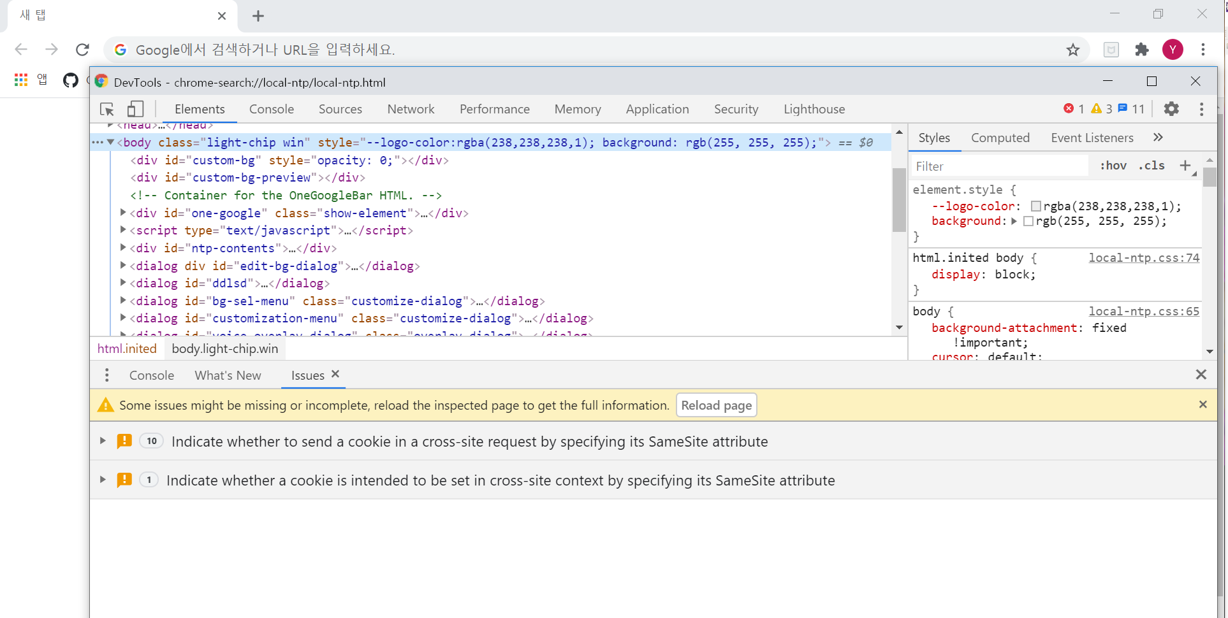The width and height of the screenshot is (1228, 618).
Task: Open drawer three-dot menu beside Console
Action: (106, 375)
